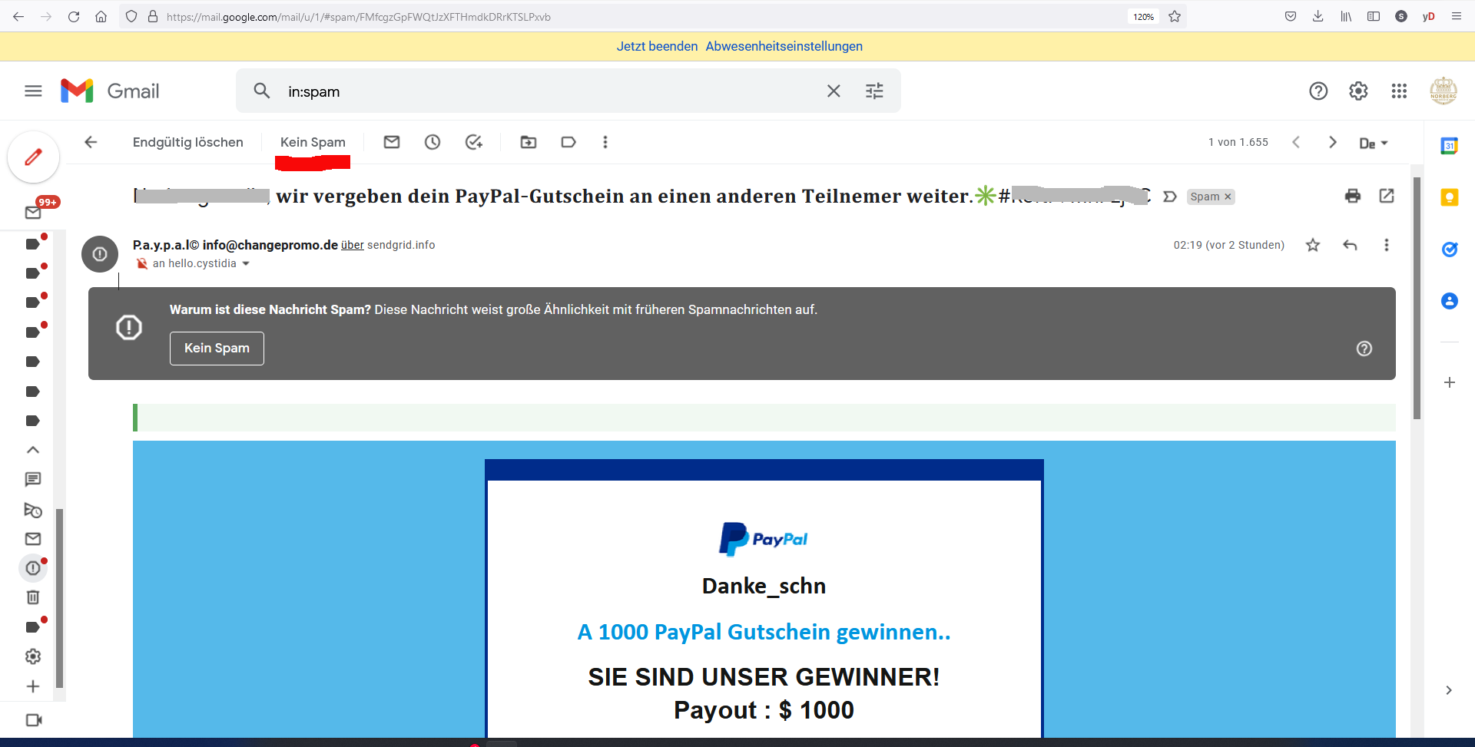The height and width of the screenshot is (747, 1475).
Task: Open Contacts side panel
Action: pyautogui.click(x=1450, y=301)
